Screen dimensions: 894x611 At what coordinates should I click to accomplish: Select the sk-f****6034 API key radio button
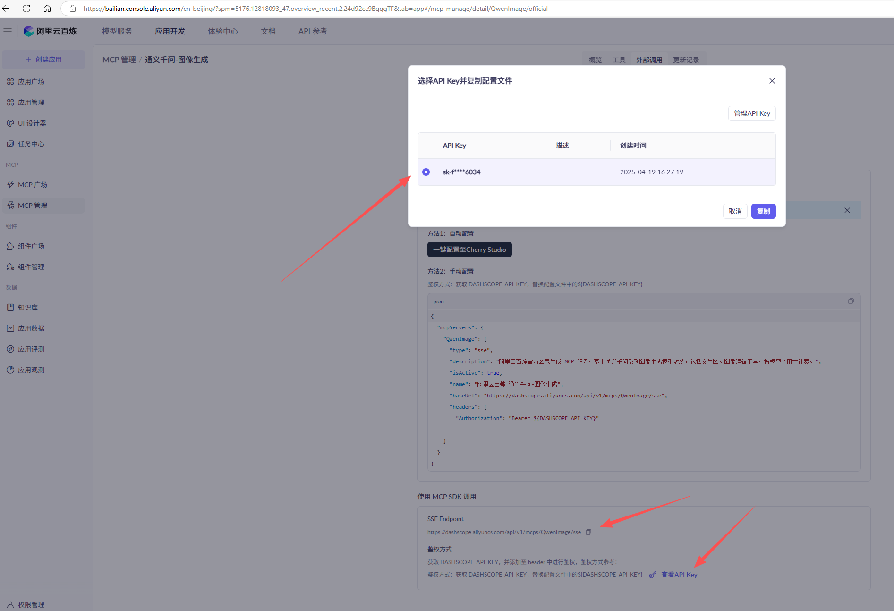click(426, 172)
